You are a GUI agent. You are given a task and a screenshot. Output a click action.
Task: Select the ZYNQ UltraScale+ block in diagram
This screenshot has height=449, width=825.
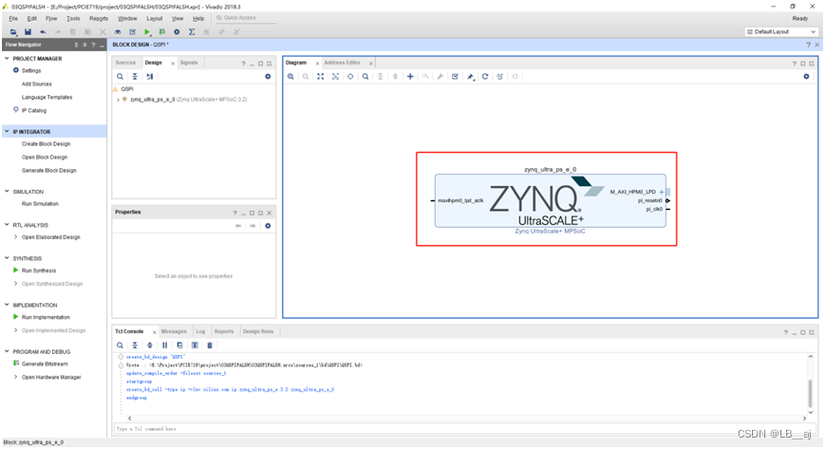pyautogui.click(x=550, y=201)
